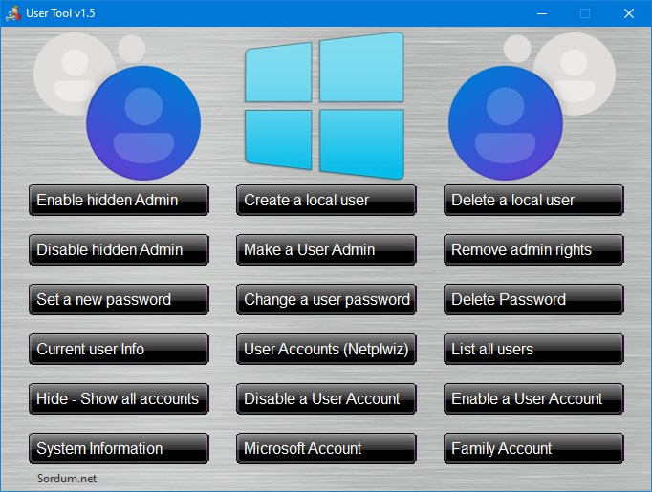
Task: Click Change a user password
Action: click(326, 300)
